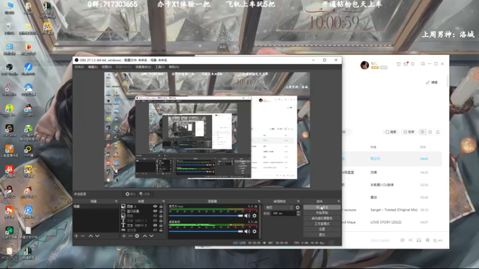Screen dimensions: 479x269
Task: Open settings gear for 麦克风/Aux mixer channel
Action: (254, 216)
